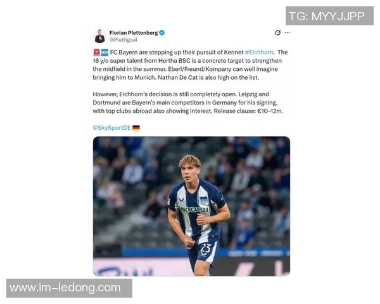The height and width of the screenshot is (304, 380).
Task: Click the Florian Plettenberg display name
Action: 134,33
